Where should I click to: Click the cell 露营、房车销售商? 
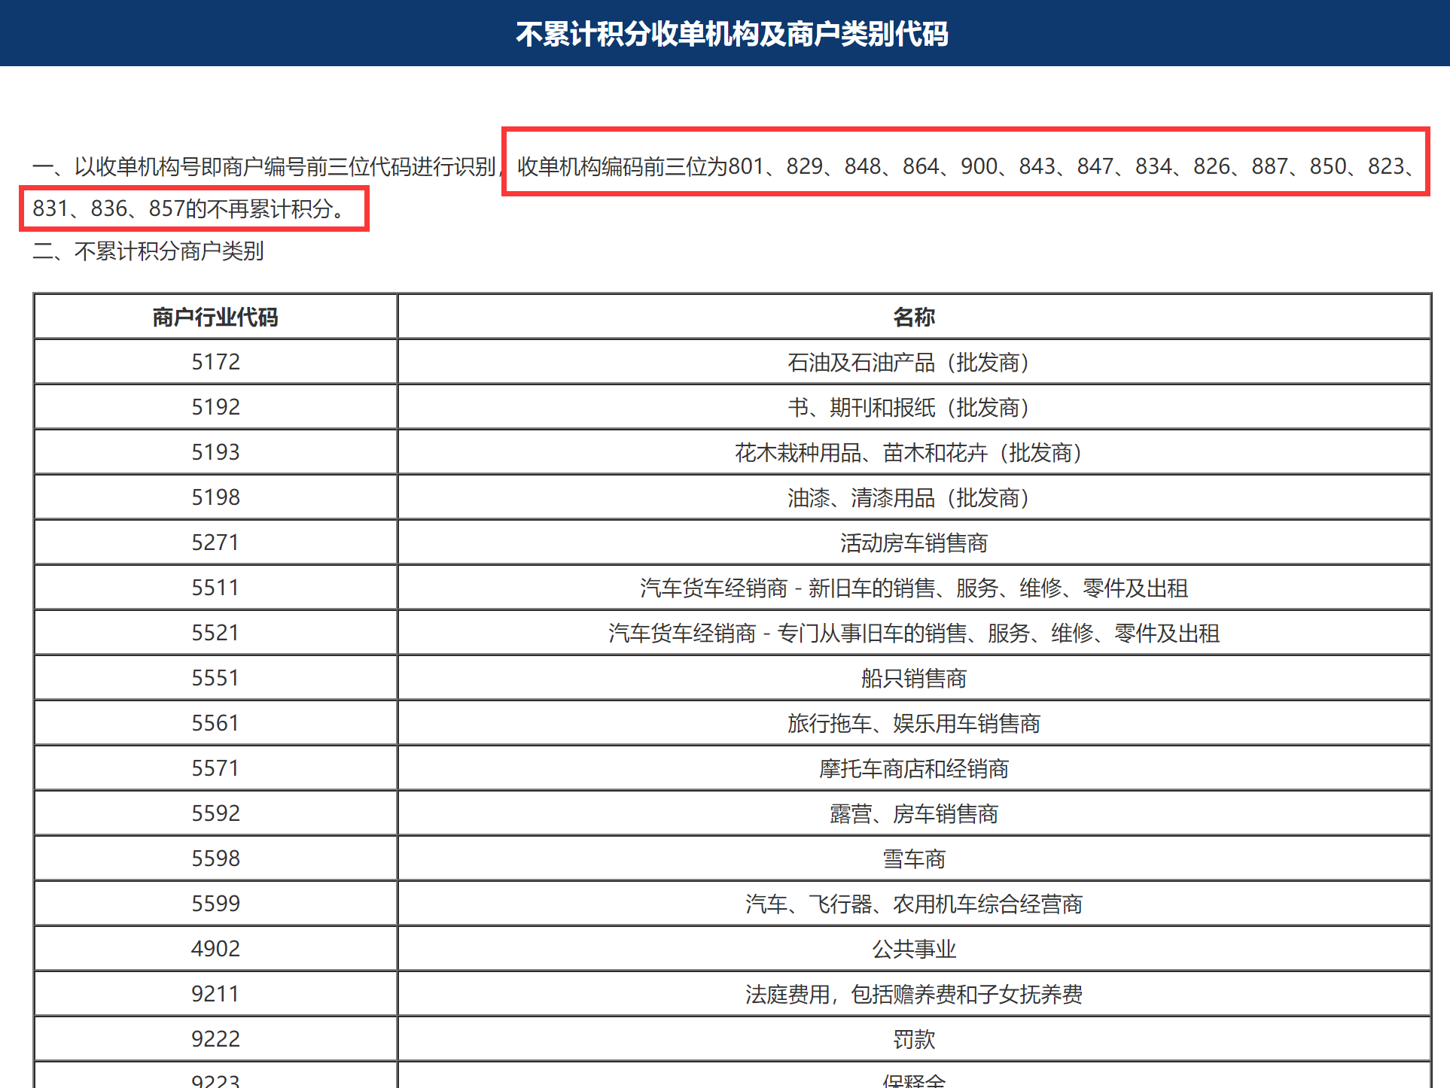[914, 813]
